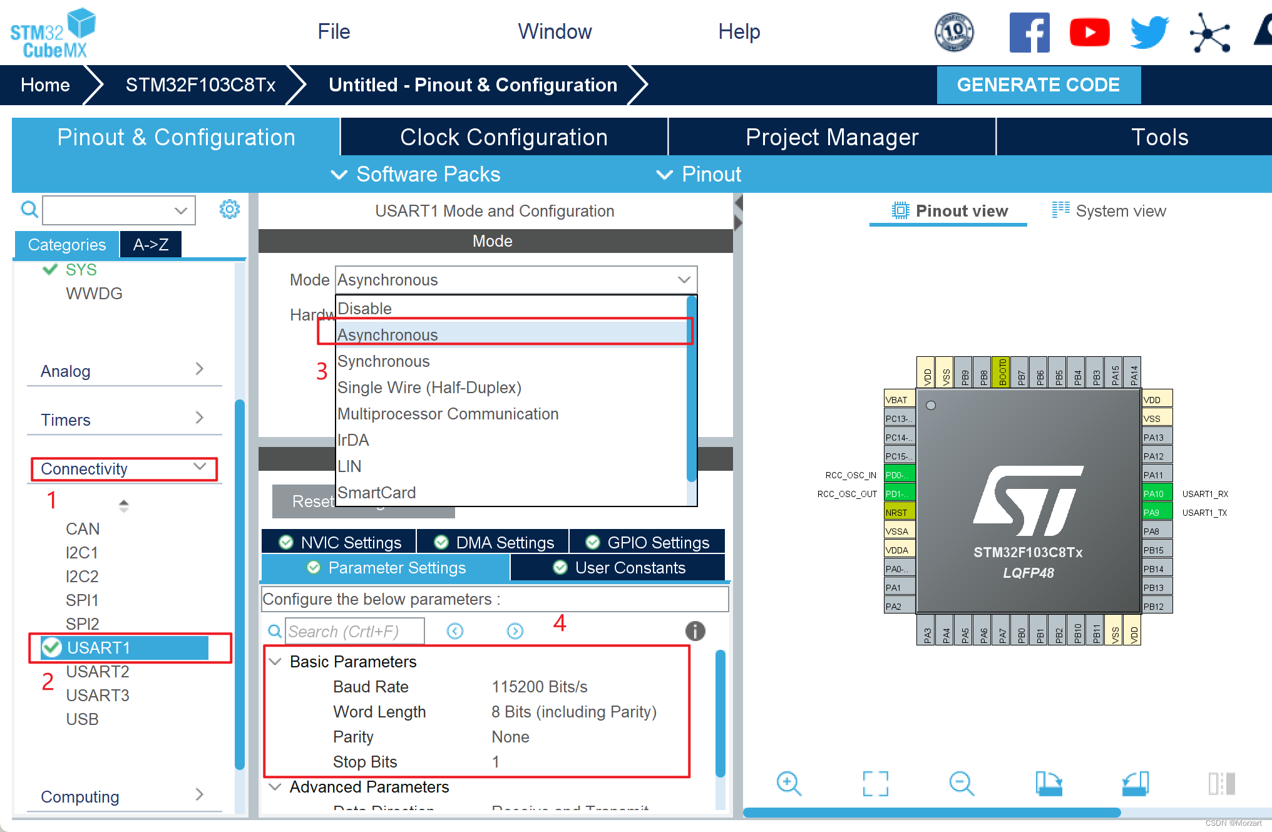Screen dimensions: 1272x832
Task: Toggle the split pinout layout icon
Action: click(x=1221, y=784)
